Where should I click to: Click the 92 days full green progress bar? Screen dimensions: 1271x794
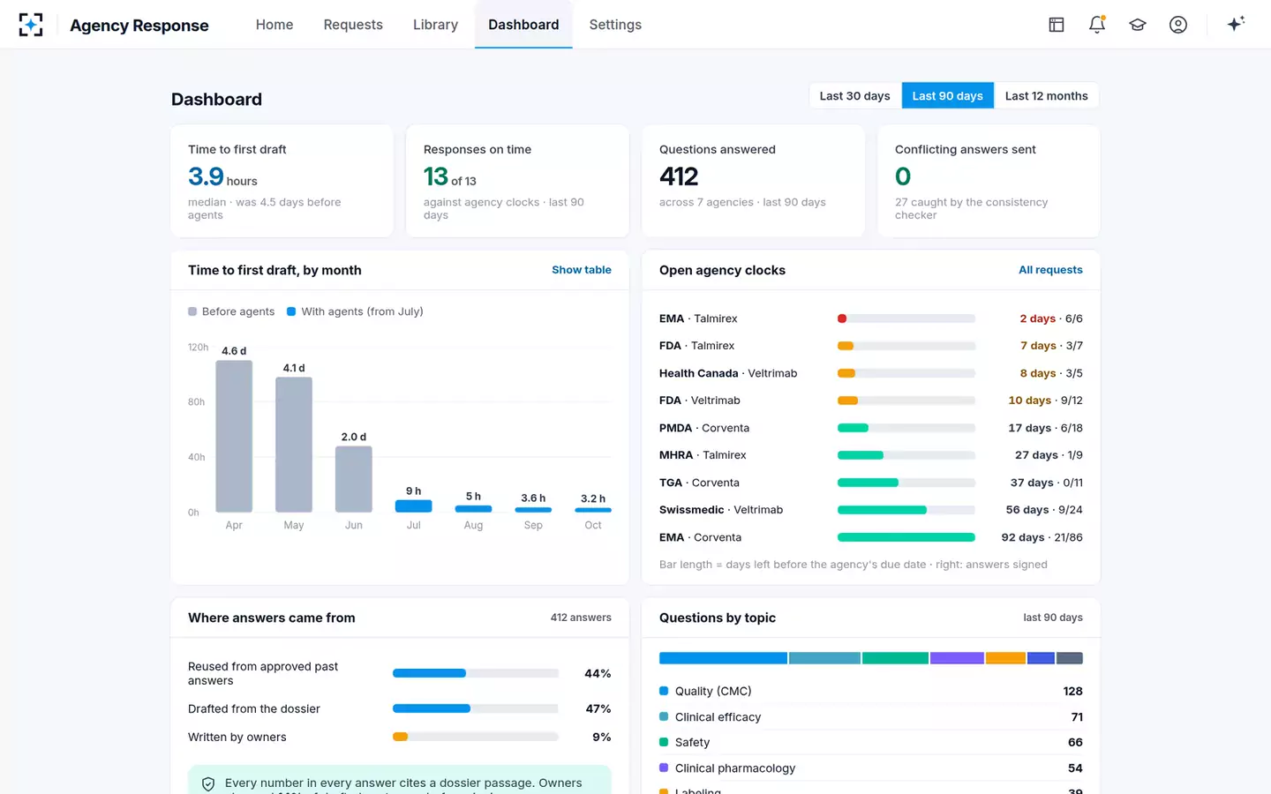(906, 537)
